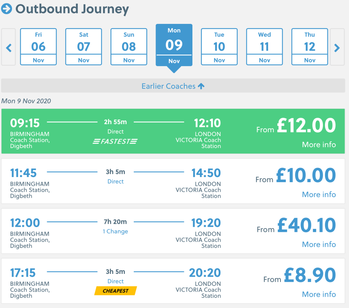Select the Sat 07 Nov date tab

(x=84, y=47)
